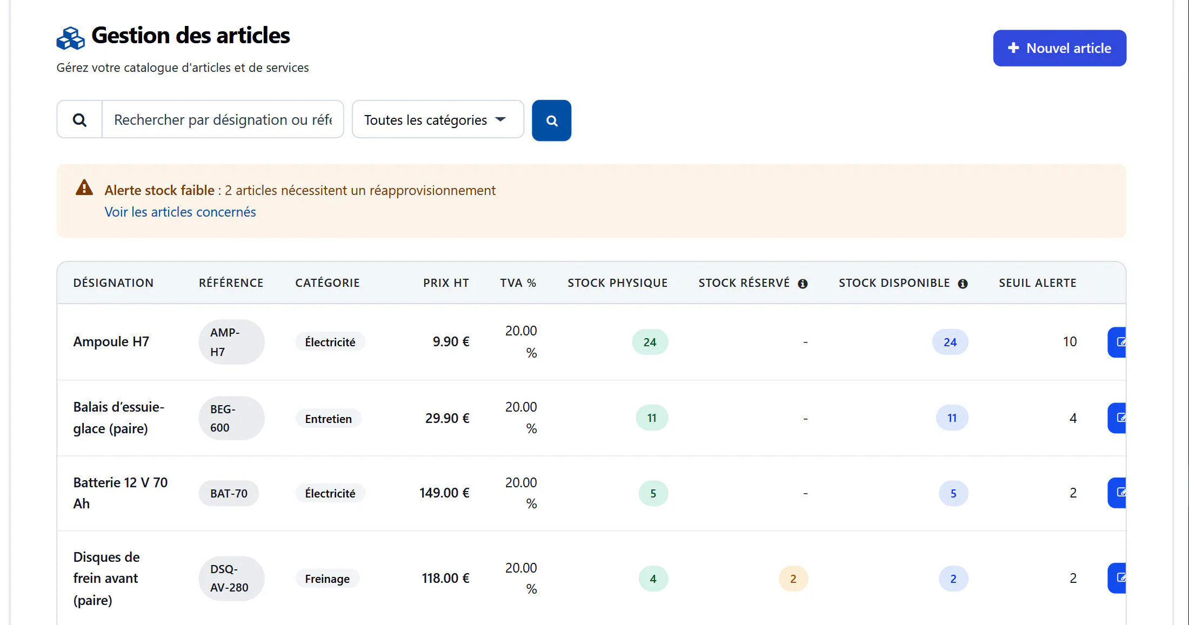Click the Électricité tag on Ampoule H7 row
This screenshot has width=1189, height=625.
pyautogui.click(x=330, y=342)
